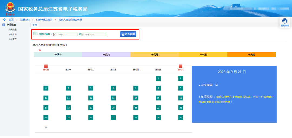Open 纳税申报 in the sidebar
The image size is (292, 138).
(12, 29)
